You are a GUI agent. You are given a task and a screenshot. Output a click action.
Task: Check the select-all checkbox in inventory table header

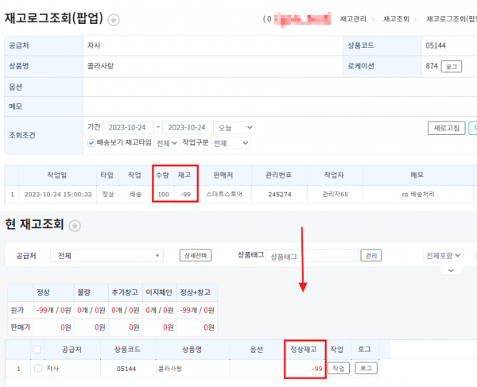(37, 349)
